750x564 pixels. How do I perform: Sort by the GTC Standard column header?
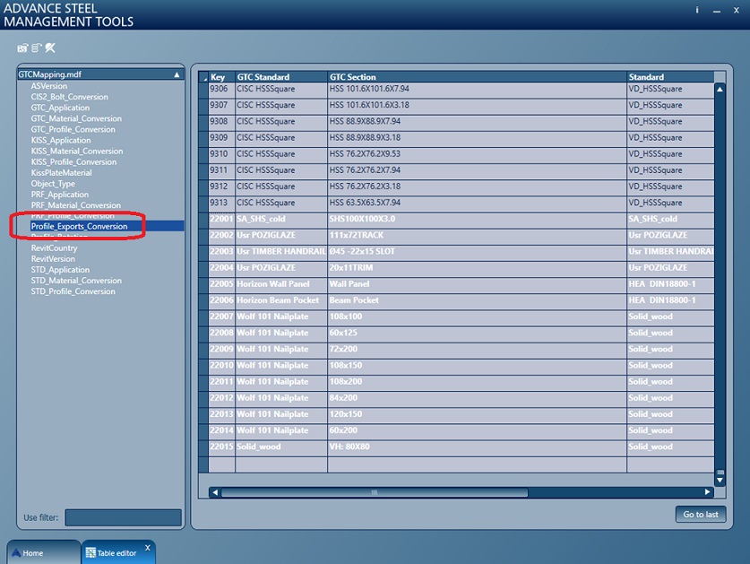click(281, 77)
